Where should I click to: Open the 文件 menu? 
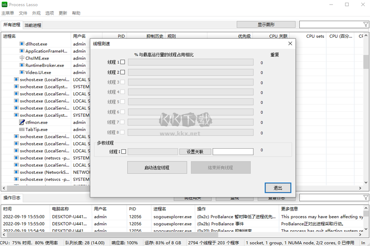tap(23, 13)
